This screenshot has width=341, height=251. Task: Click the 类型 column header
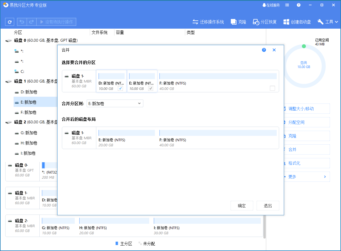[x=191, y=32]
